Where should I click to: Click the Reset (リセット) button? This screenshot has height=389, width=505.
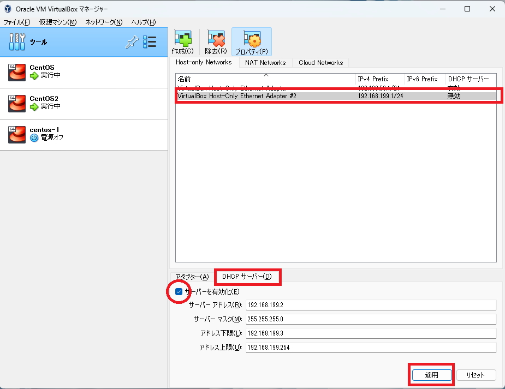476,375
